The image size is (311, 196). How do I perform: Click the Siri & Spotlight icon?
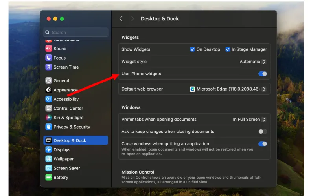pyautogui.click(x=48, y=118)
